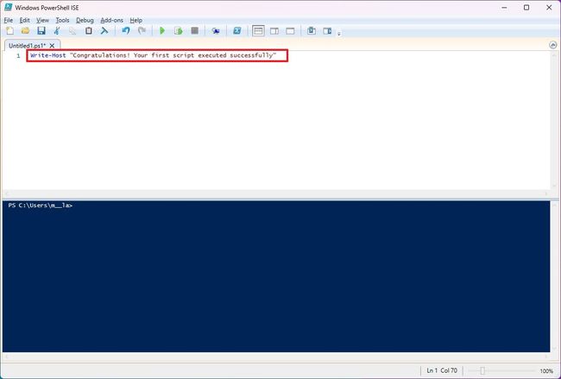Expand the toolbar overflow options arrow
This screenshot has width=561, height=379.
[339, 34]
